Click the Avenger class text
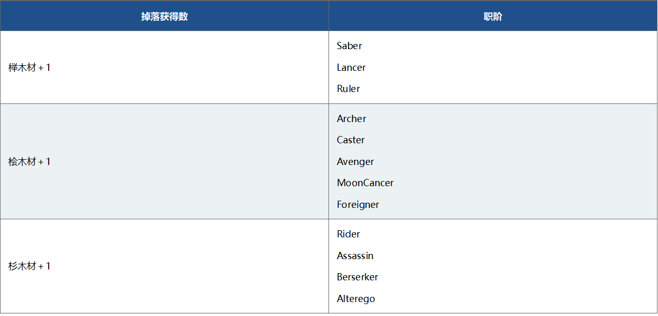The width and height of the screenshot is (658, 316). pos(355,162)
